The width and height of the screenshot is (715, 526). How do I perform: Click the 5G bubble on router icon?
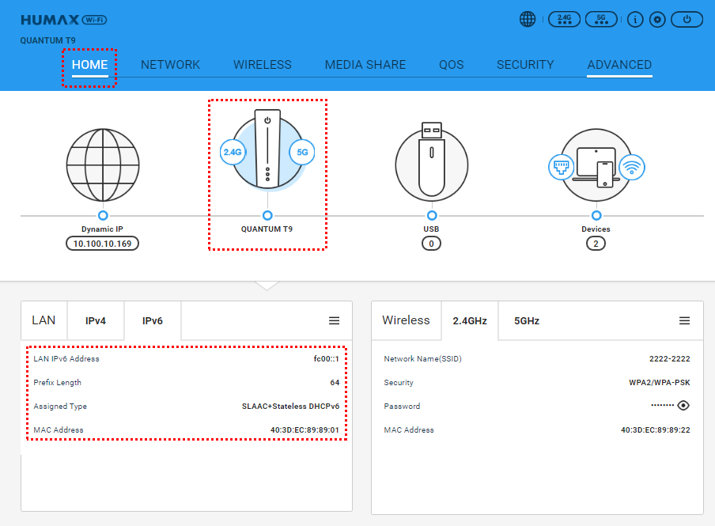pyautogui.click(x=302, y=152)
